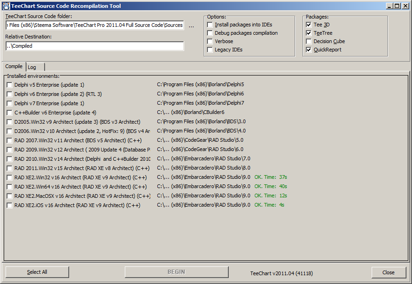
Task: Check RAD 2011.Win32 v15 Architect
Action: click(9, 168)
